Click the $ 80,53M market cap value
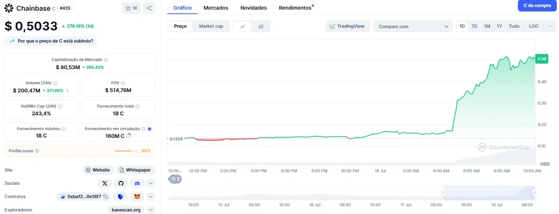 click(68, 67)
